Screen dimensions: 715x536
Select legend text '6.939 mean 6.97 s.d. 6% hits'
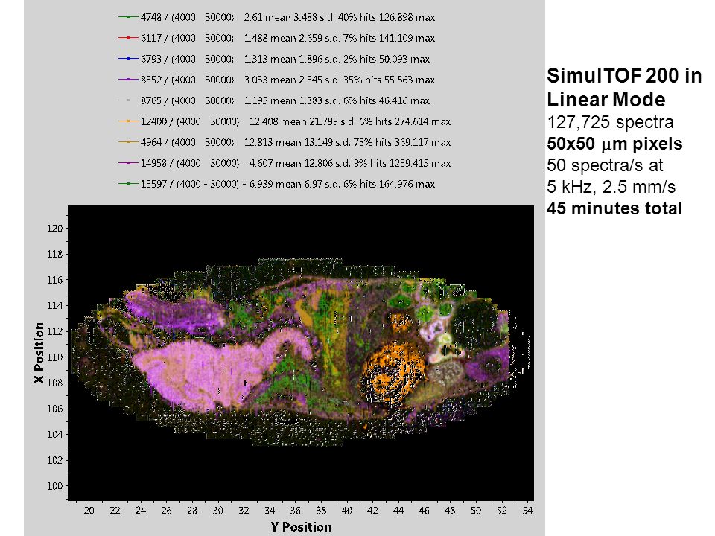click(313, 184)
